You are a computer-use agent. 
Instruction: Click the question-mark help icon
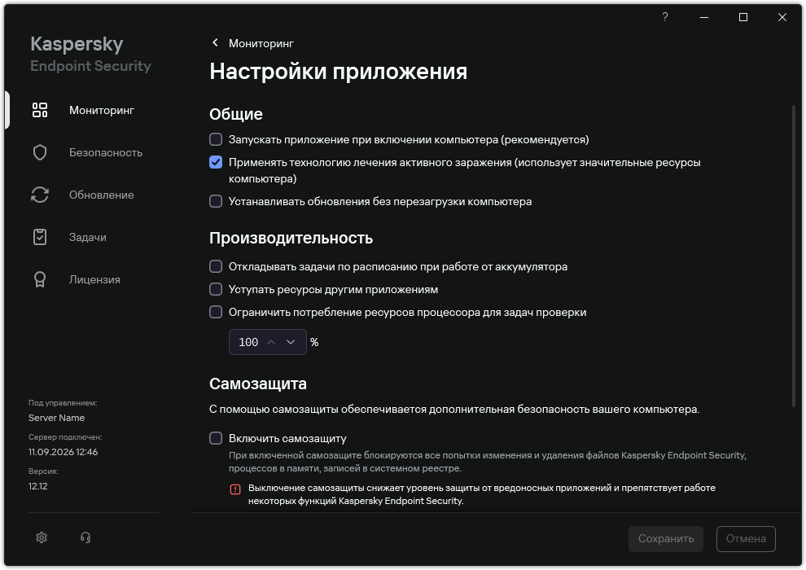pos(664,17)
